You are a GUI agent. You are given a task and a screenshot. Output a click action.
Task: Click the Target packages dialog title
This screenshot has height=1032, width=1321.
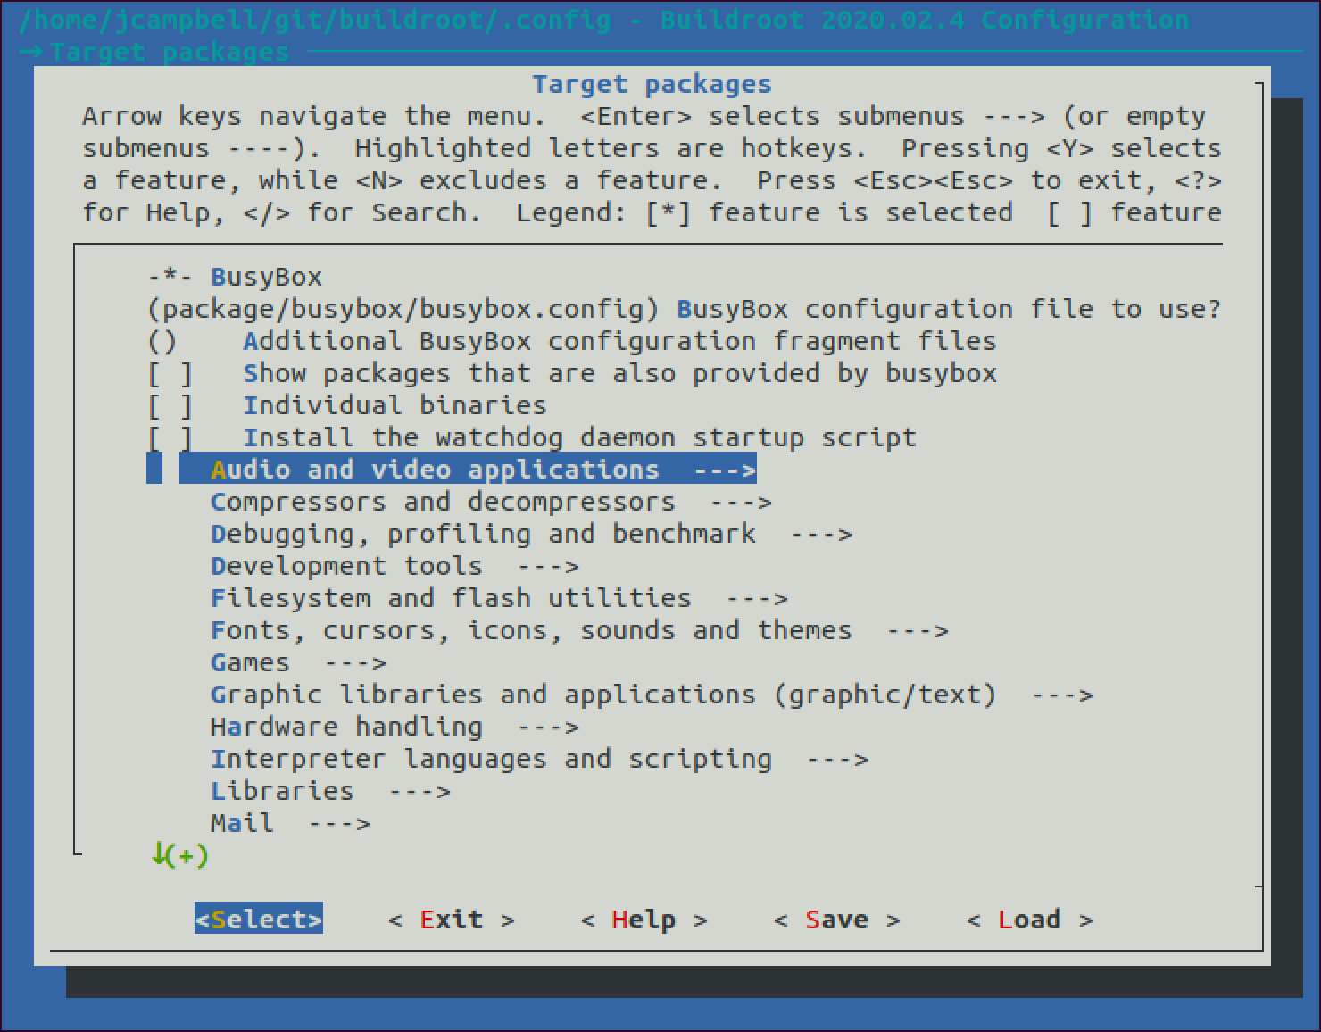pyautogui.click(x=652, y=84)
